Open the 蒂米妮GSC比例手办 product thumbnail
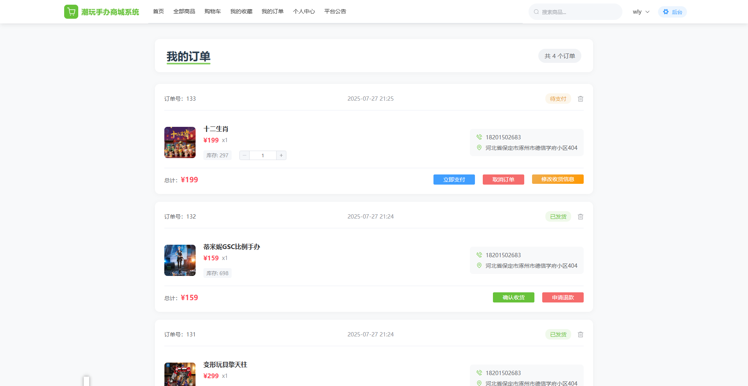 pos(180,260)
